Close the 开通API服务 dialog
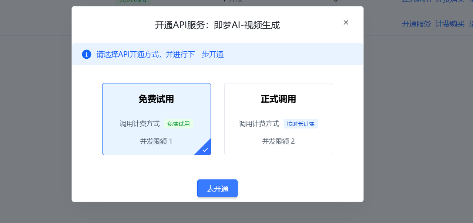This screenshot has width=473, height=223. click(x=346, y=23)
